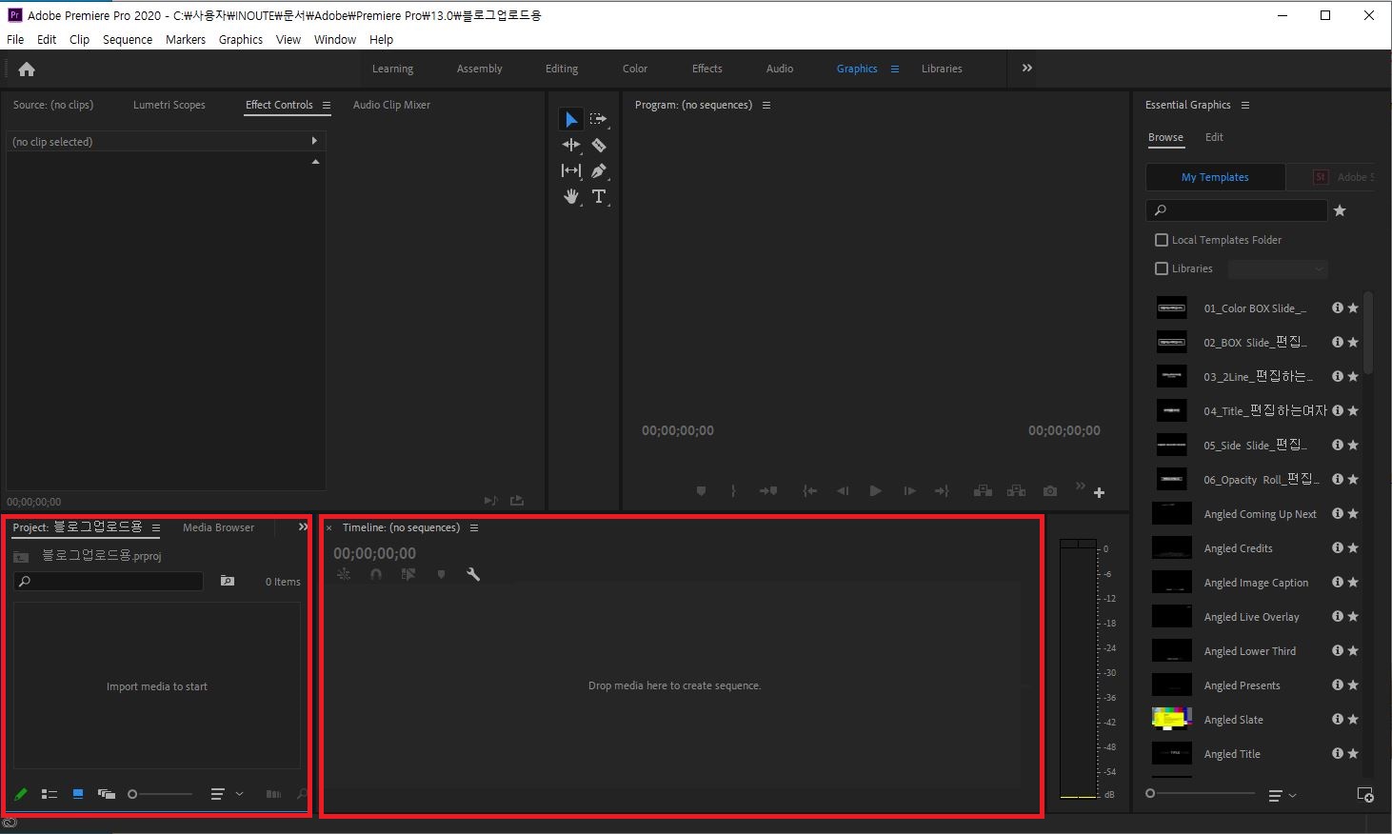Switch to Audio Clip Mixer tab

(391, 105)
